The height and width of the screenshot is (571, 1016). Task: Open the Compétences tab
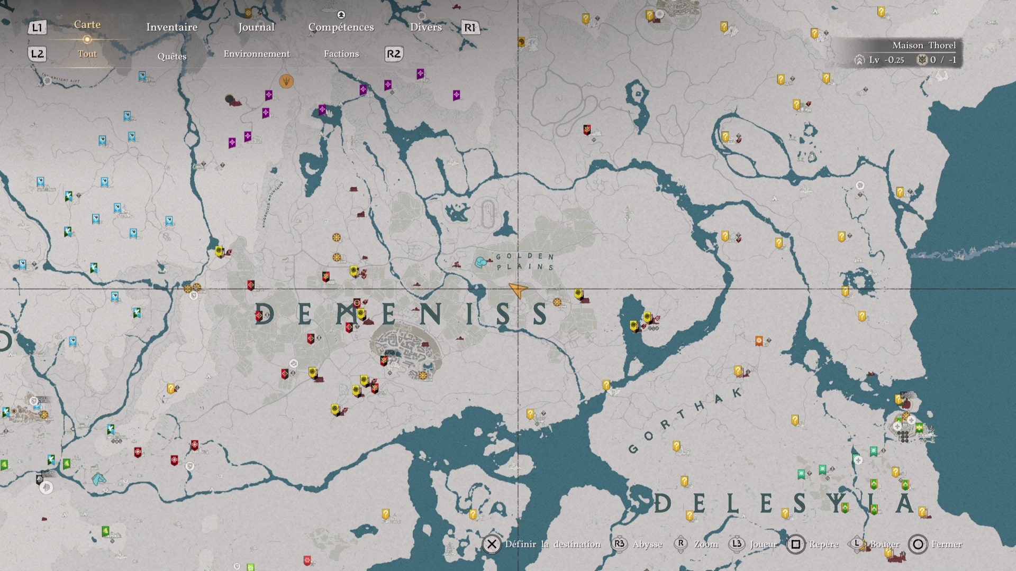(x=341, y=27)
